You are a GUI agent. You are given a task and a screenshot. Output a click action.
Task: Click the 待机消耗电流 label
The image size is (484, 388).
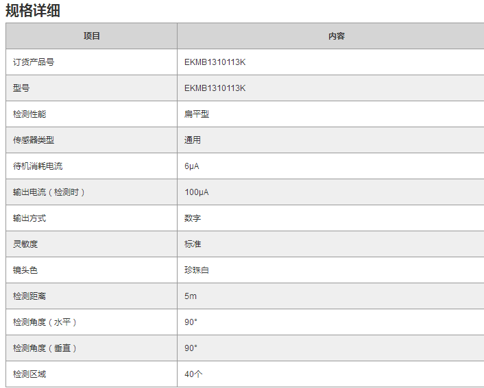[38, 166]
